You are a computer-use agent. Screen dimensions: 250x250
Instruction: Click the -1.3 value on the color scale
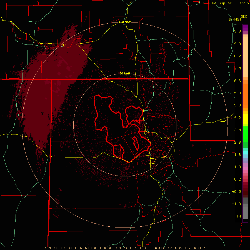[236, 204]
